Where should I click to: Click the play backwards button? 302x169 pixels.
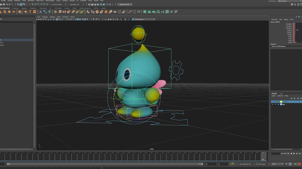(291, 153)
